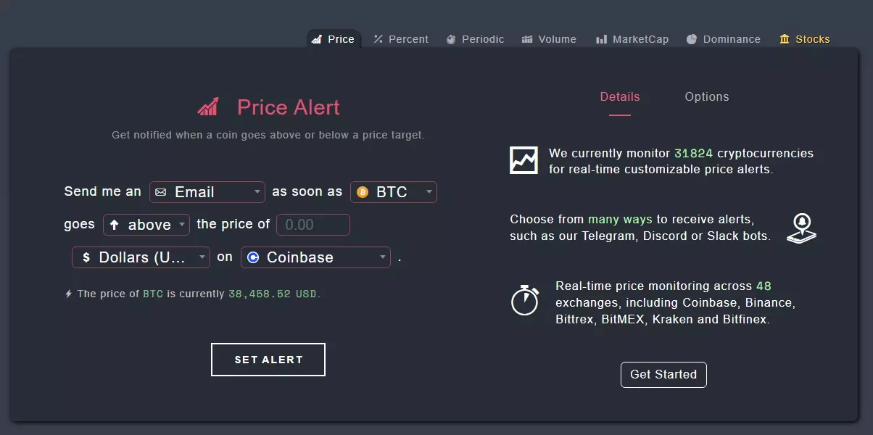This screenshot has height=435, width=873.
Task: Expand the BTC coin selector
Action: coord(394,192)
